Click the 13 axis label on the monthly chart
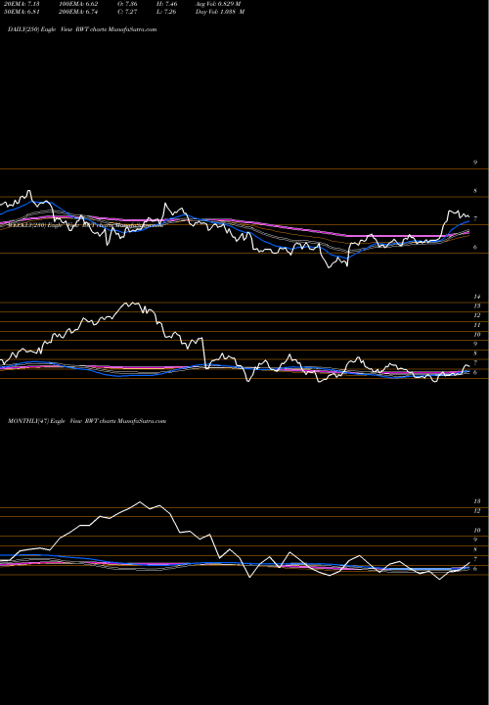The image size is (489, 705). pos(477,501)
